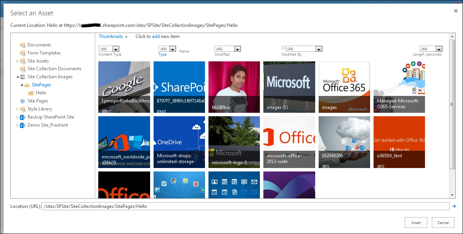463x234 pixels.
Task: Select the calendar and mail icons thumbnail
Action: click(x=234, y=185)
